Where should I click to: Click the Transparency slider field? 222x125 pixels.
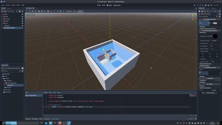click(x=215, y=43)
